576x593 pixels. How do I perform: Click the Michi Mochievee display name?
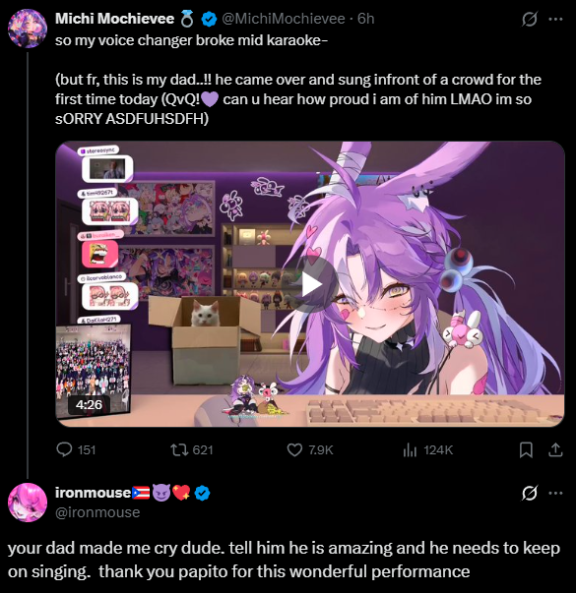coord(114,19)
